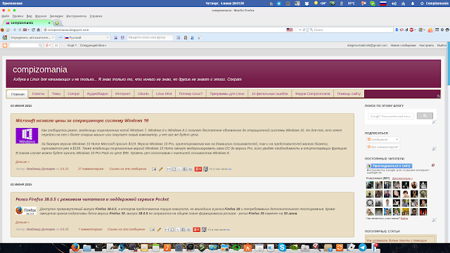Click 'Следующий блог»' link
450x253 pixels.
94,45
